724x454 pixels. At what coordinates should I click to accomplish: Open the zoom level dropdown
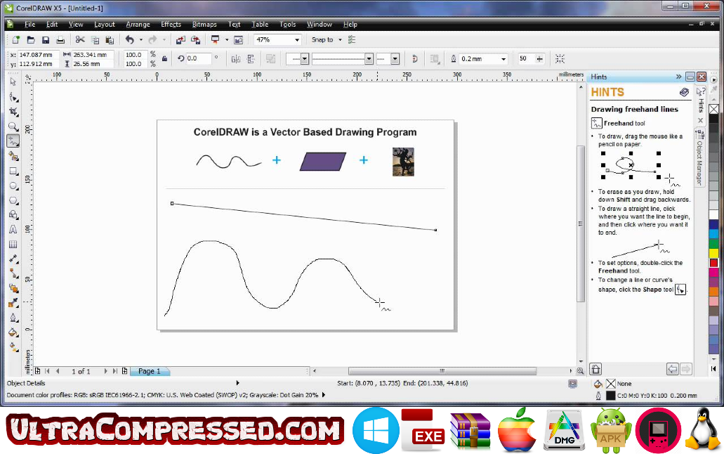coord(297,40)
